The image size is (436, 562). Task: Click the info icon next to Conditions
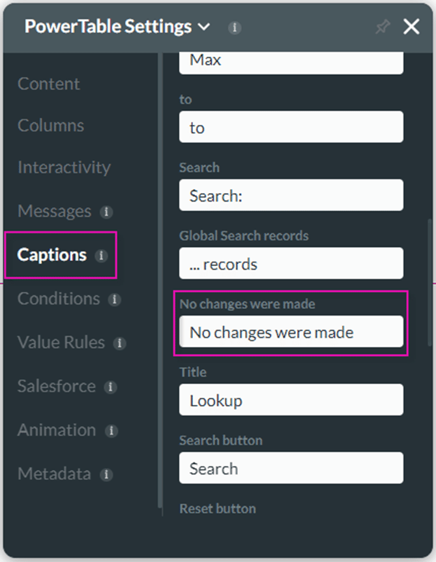[x=114, y=300]
